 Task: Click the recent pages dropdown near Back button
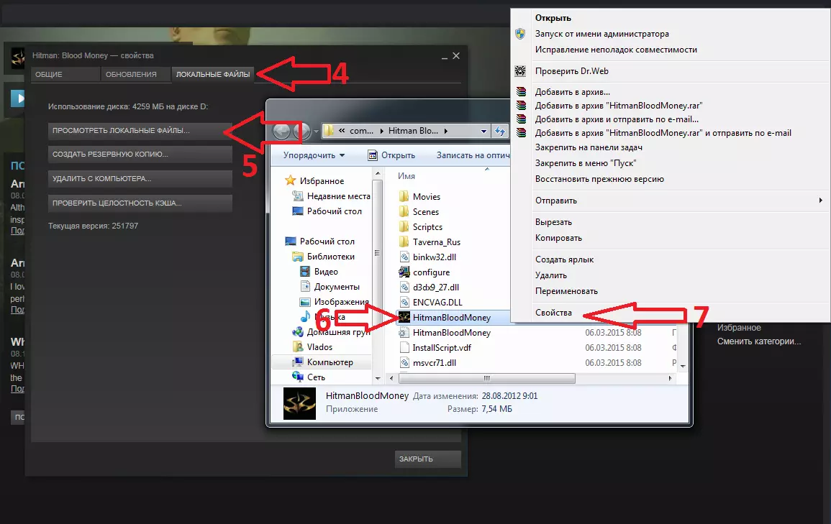[x=317, y=132]
